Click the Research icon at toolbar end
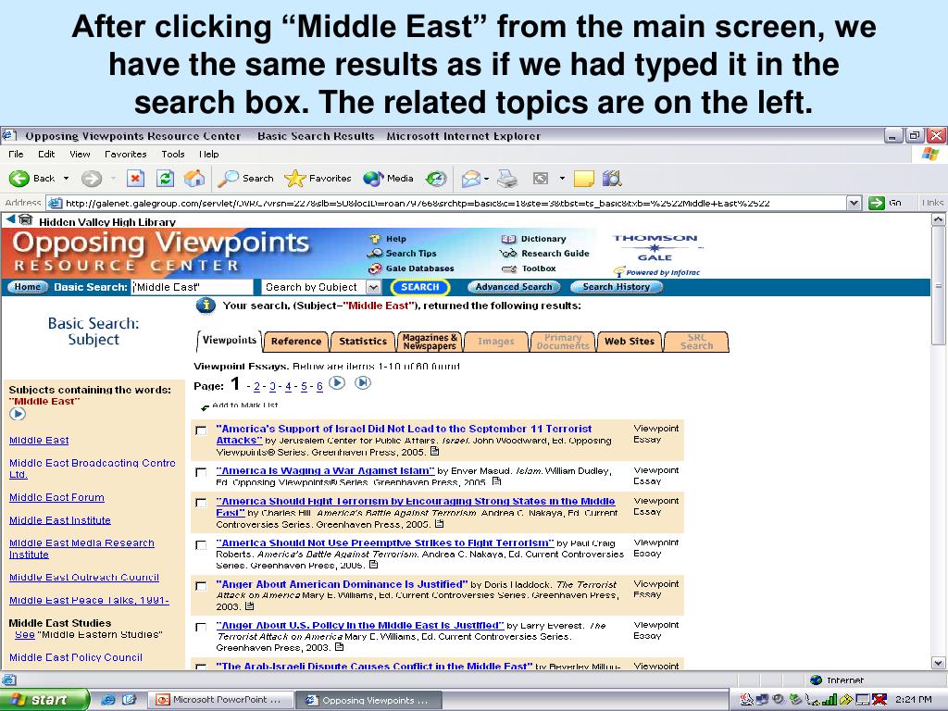Viewport: 948px width, 711px height. pyautogui.click(x=612, y=179)
